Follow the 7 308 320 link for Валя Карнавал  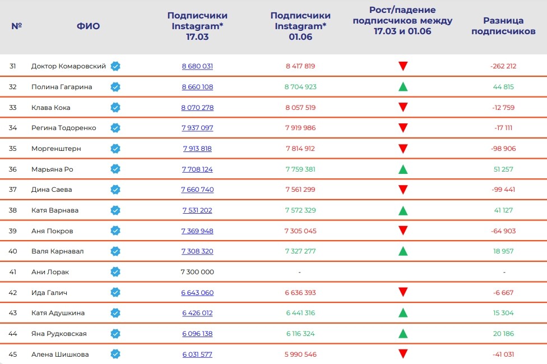click(197, 251)
